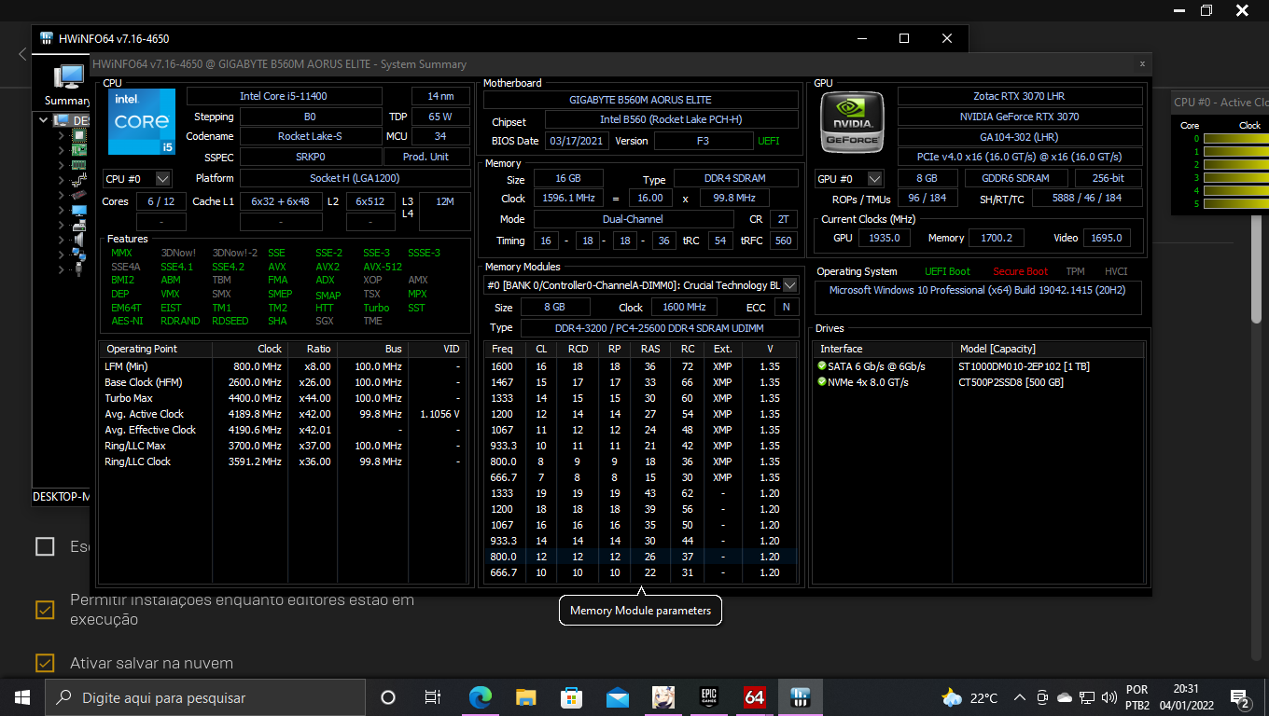
Task: Expand the memory node chevron in tree
Action: click(61, 165)
